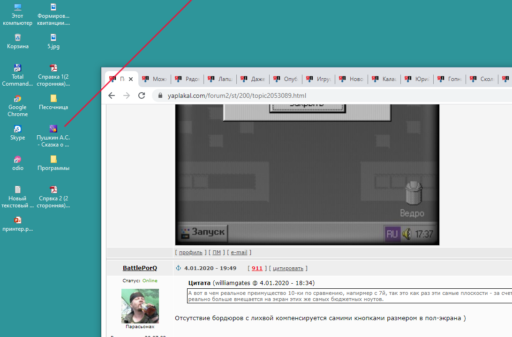Switch to the Гопн tab
The height and width of the screenshot is (337, 512).
coord(450,79)
